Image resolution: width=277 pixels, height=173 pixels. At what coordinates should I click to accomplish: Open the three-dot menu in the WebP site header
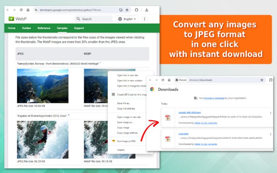144,19
